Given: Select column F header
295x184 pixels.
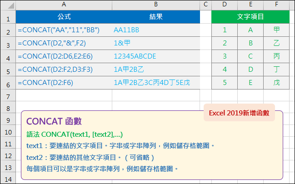Looking at the screenshot, I should 276,5.
